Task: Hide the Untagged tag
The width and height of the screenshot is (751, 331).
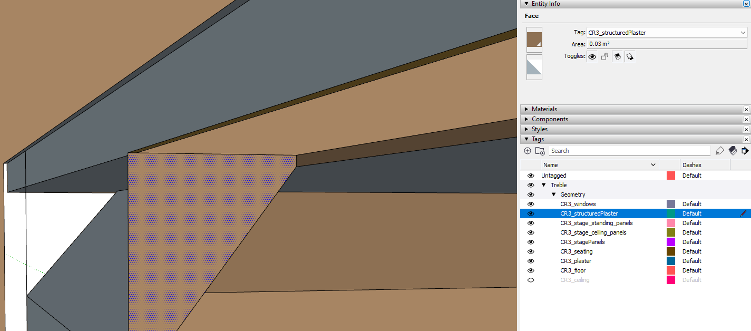Action: (531, 176)
